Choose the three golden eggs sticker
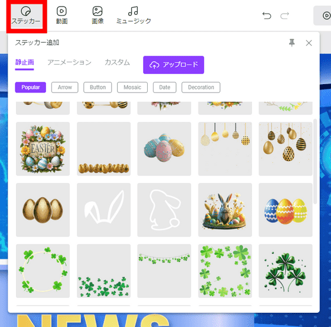The image size is (331, 327). [43, 210]
